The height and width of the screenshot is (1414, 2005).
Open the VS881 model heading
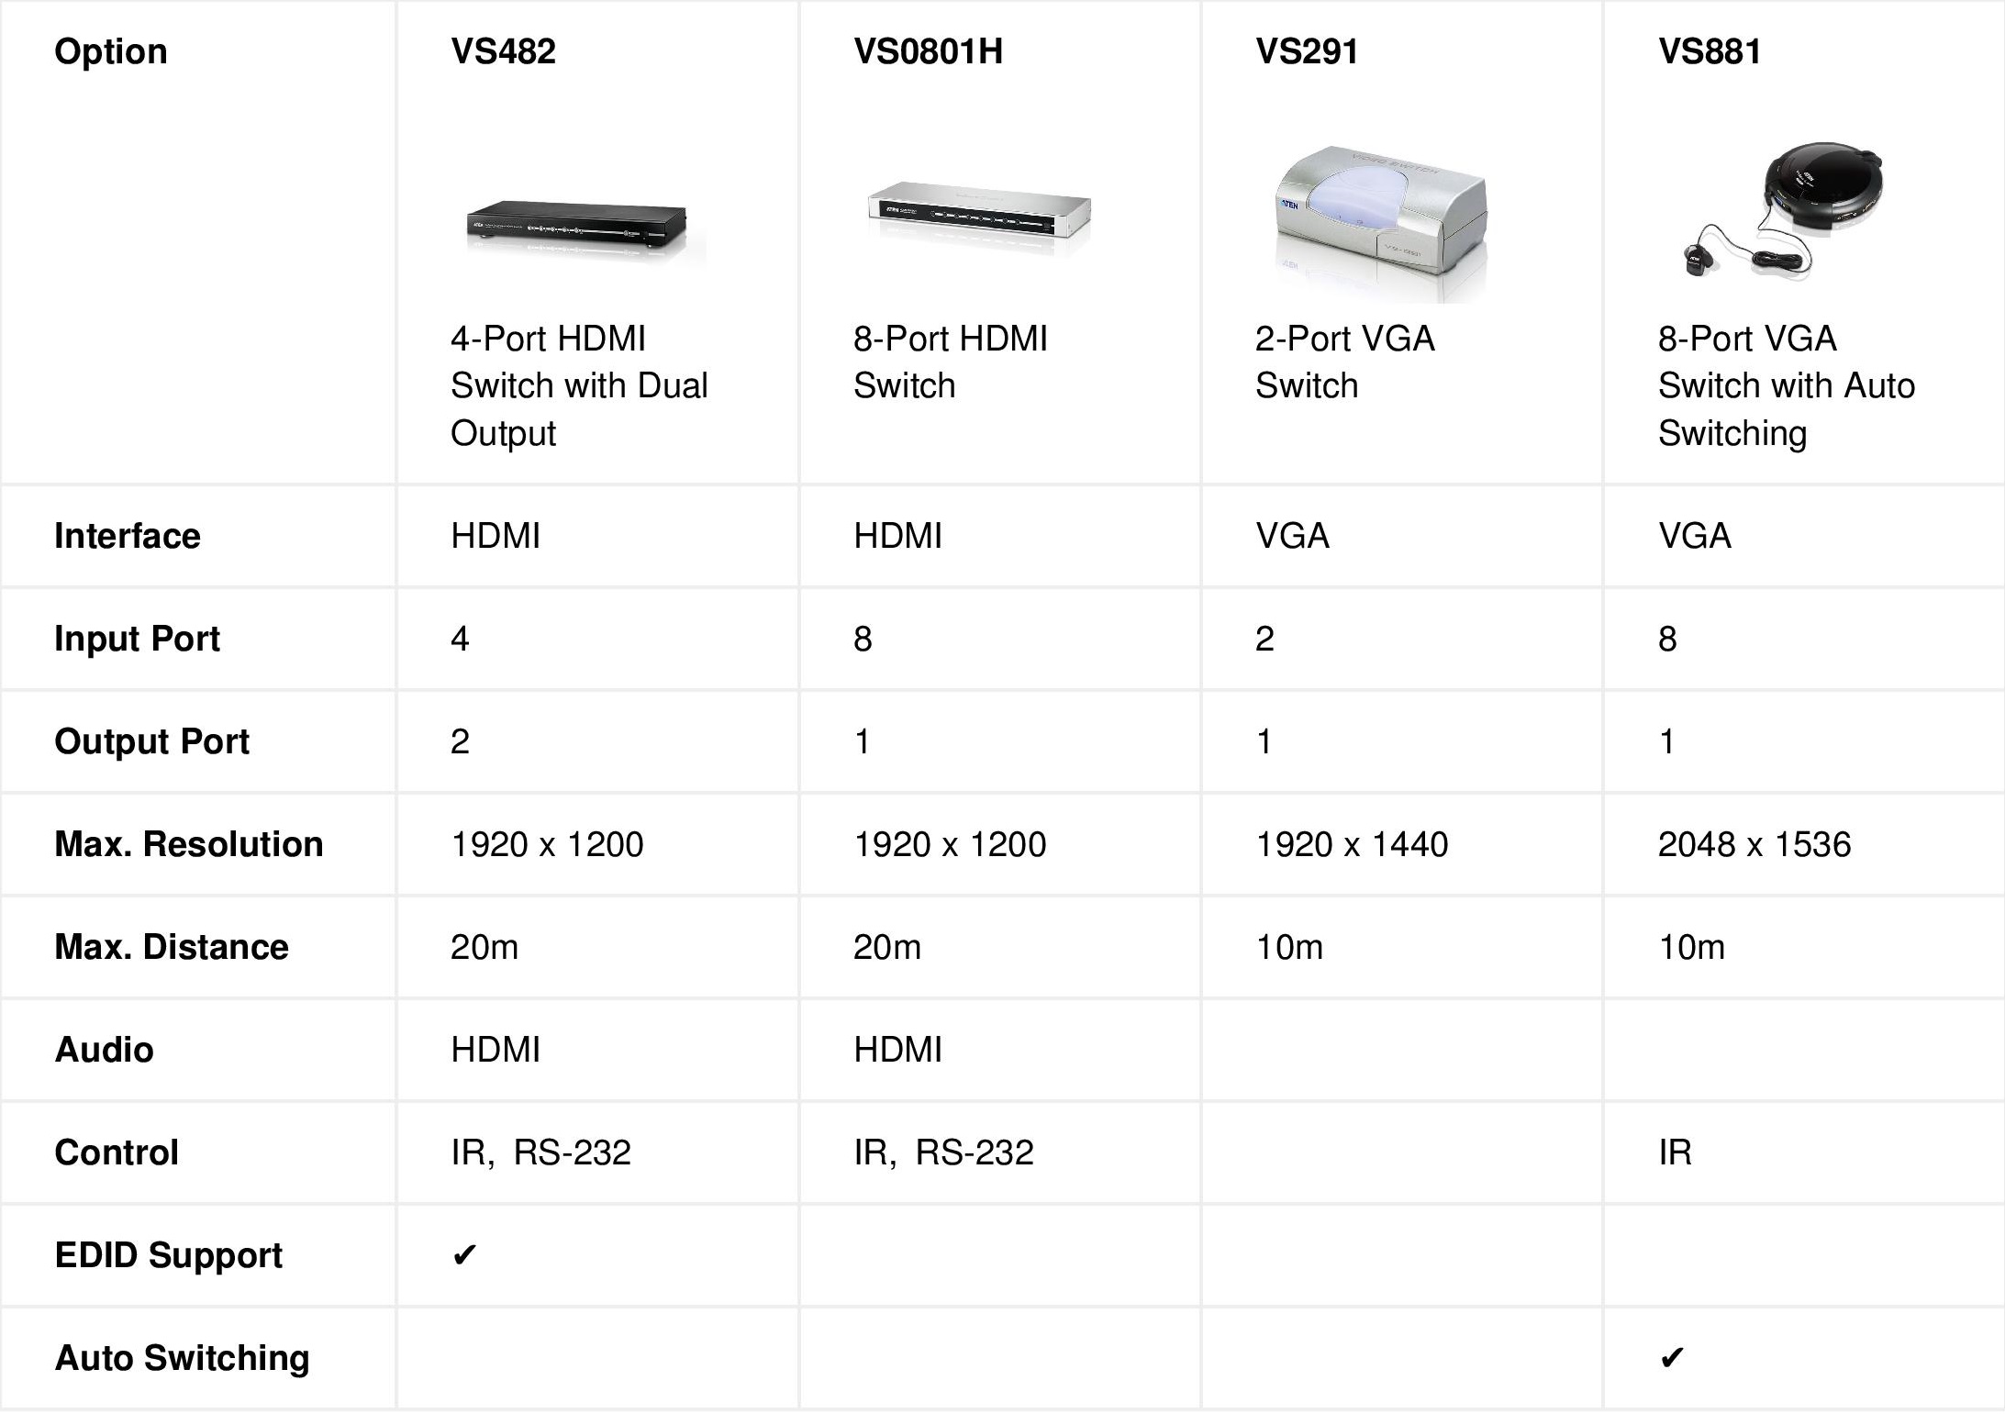coord(1710,51)
